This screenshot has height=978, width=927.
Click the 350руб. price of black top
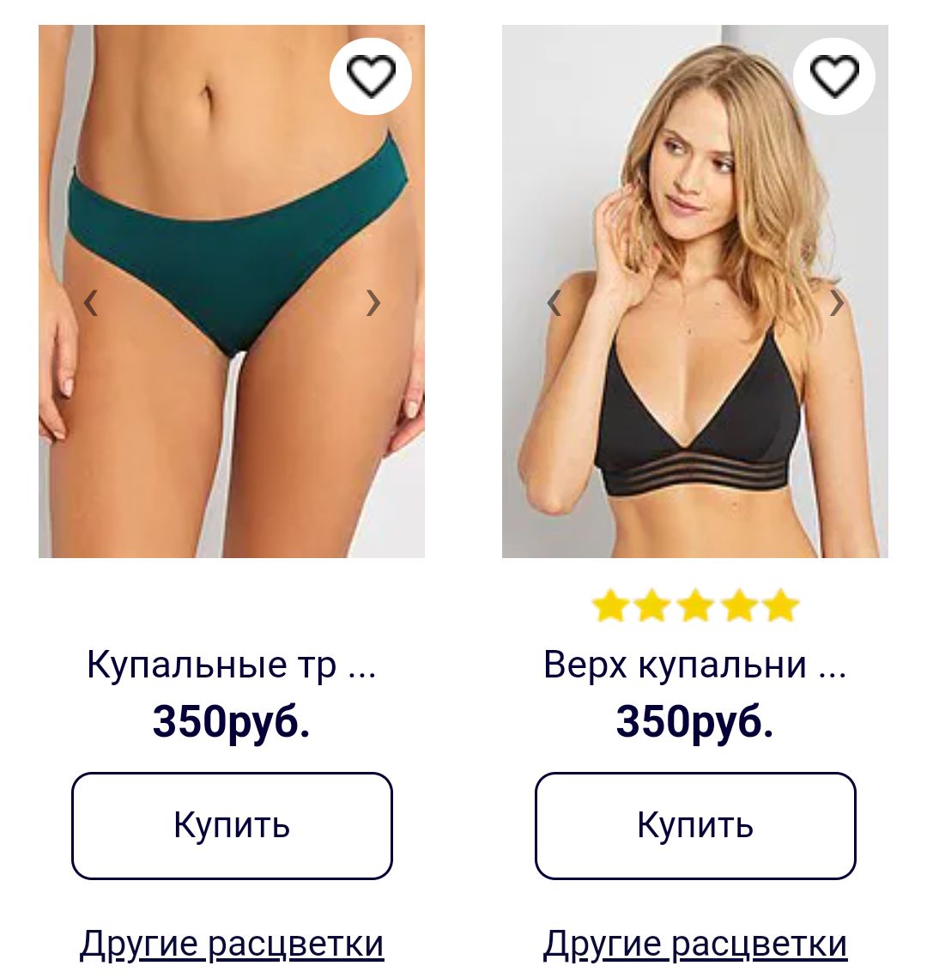pyautogui.click(x=695, y=722)
